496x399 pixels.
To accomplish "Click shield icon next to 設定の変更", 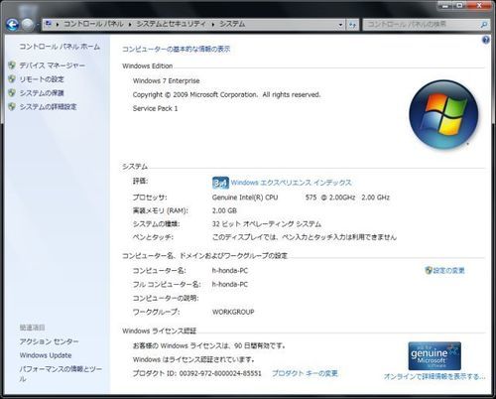I will [429, 270].
